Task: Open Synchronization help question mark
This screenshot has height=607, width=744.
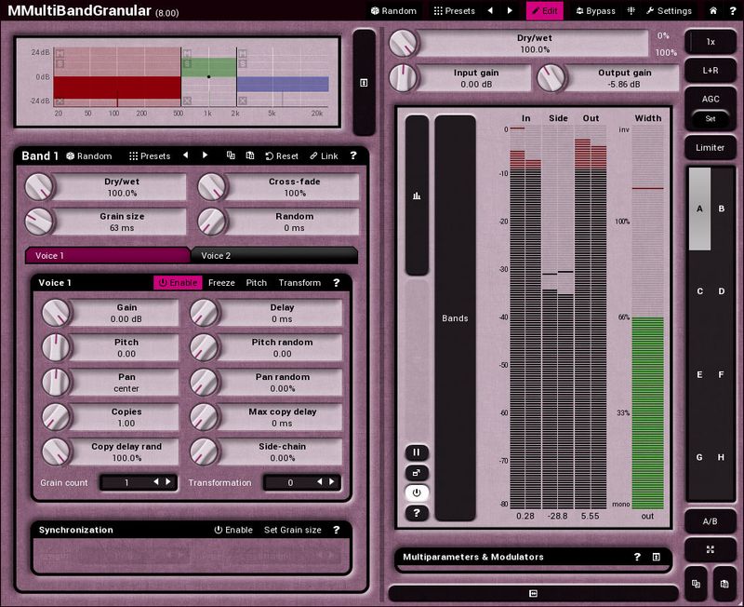Action: point(337,530)
